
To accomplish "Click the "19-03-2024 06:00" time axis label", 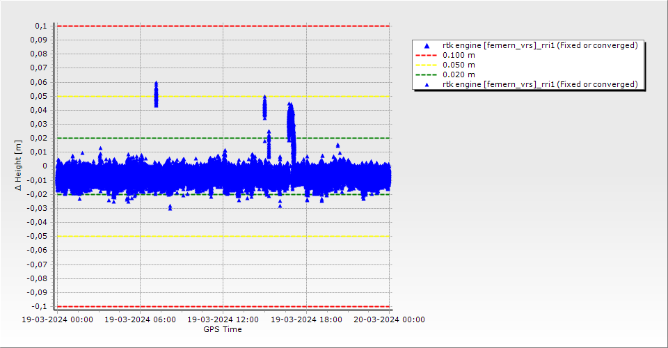I will (x=140, y=320).
